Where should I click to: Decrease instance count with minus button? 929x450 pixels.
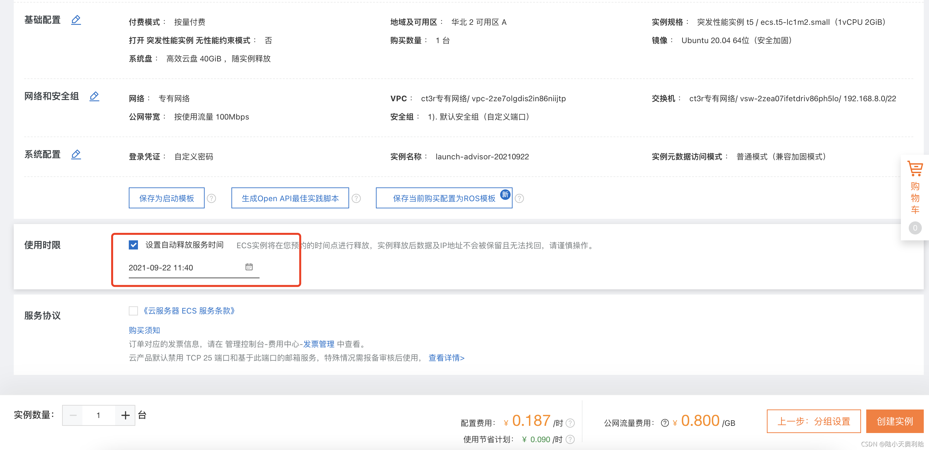click(73, 415)
